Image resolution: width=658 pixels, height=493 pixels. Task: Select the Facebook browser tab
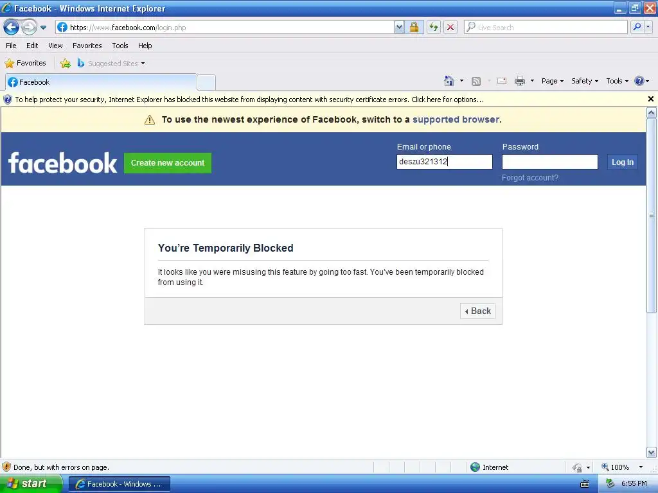(x=101, y=82)
